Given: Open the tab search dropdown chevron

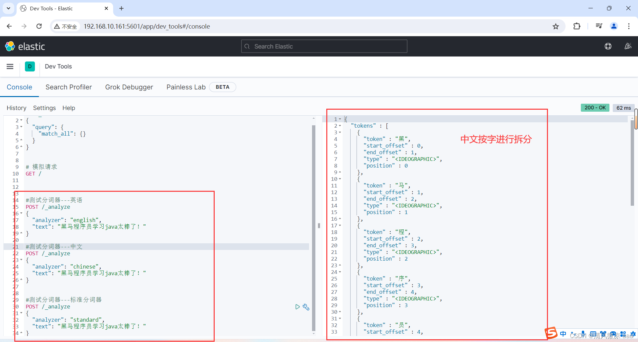Looking at the screenshot, I should [x=8, y=8].
